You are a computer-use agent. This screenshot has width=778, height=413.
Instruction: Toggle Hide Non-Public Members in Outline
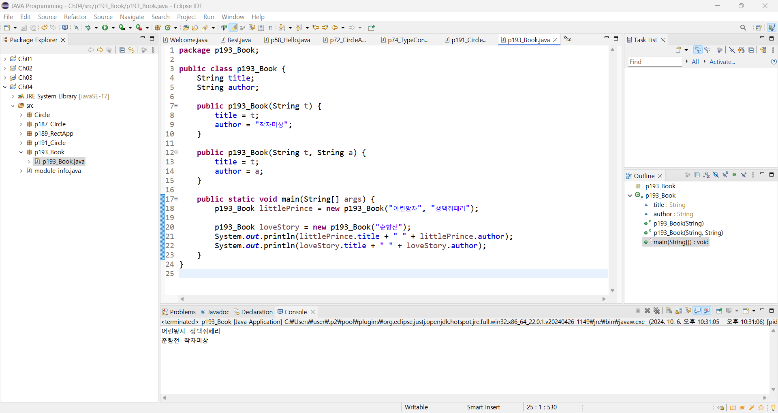[734, 175]
